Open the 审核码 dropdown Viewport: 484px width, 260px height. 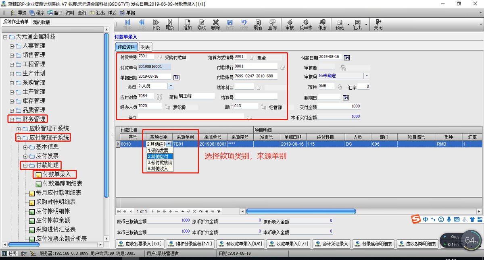367,75
